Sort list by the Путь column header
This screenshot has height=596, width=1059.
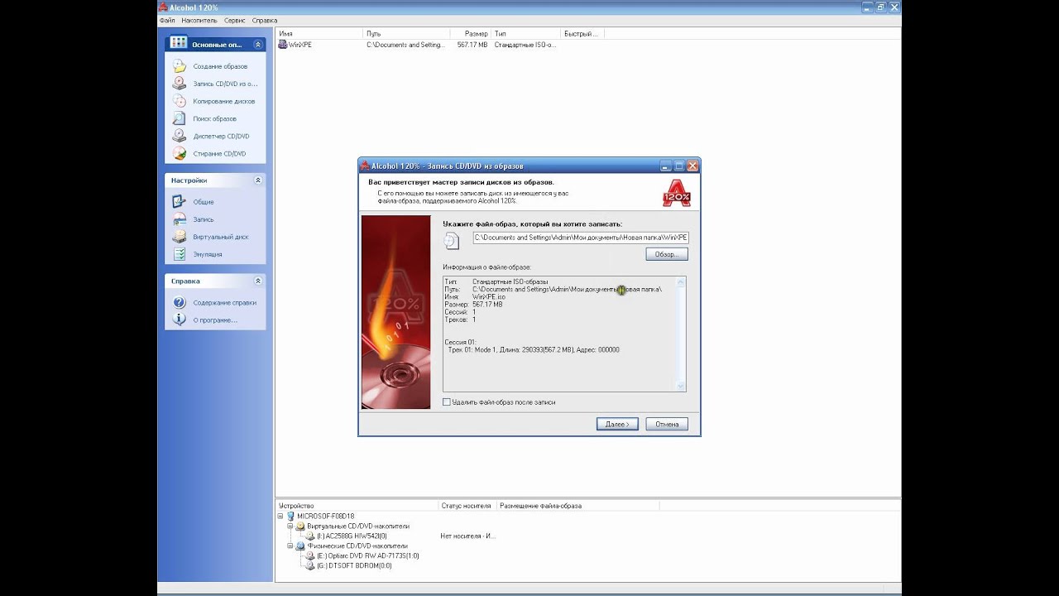tap(406, 34)
